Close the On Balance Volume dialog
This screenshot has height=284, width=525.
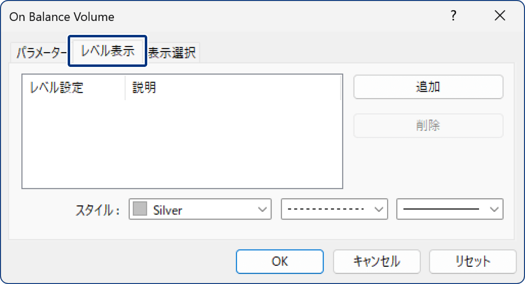click(500, 16)
